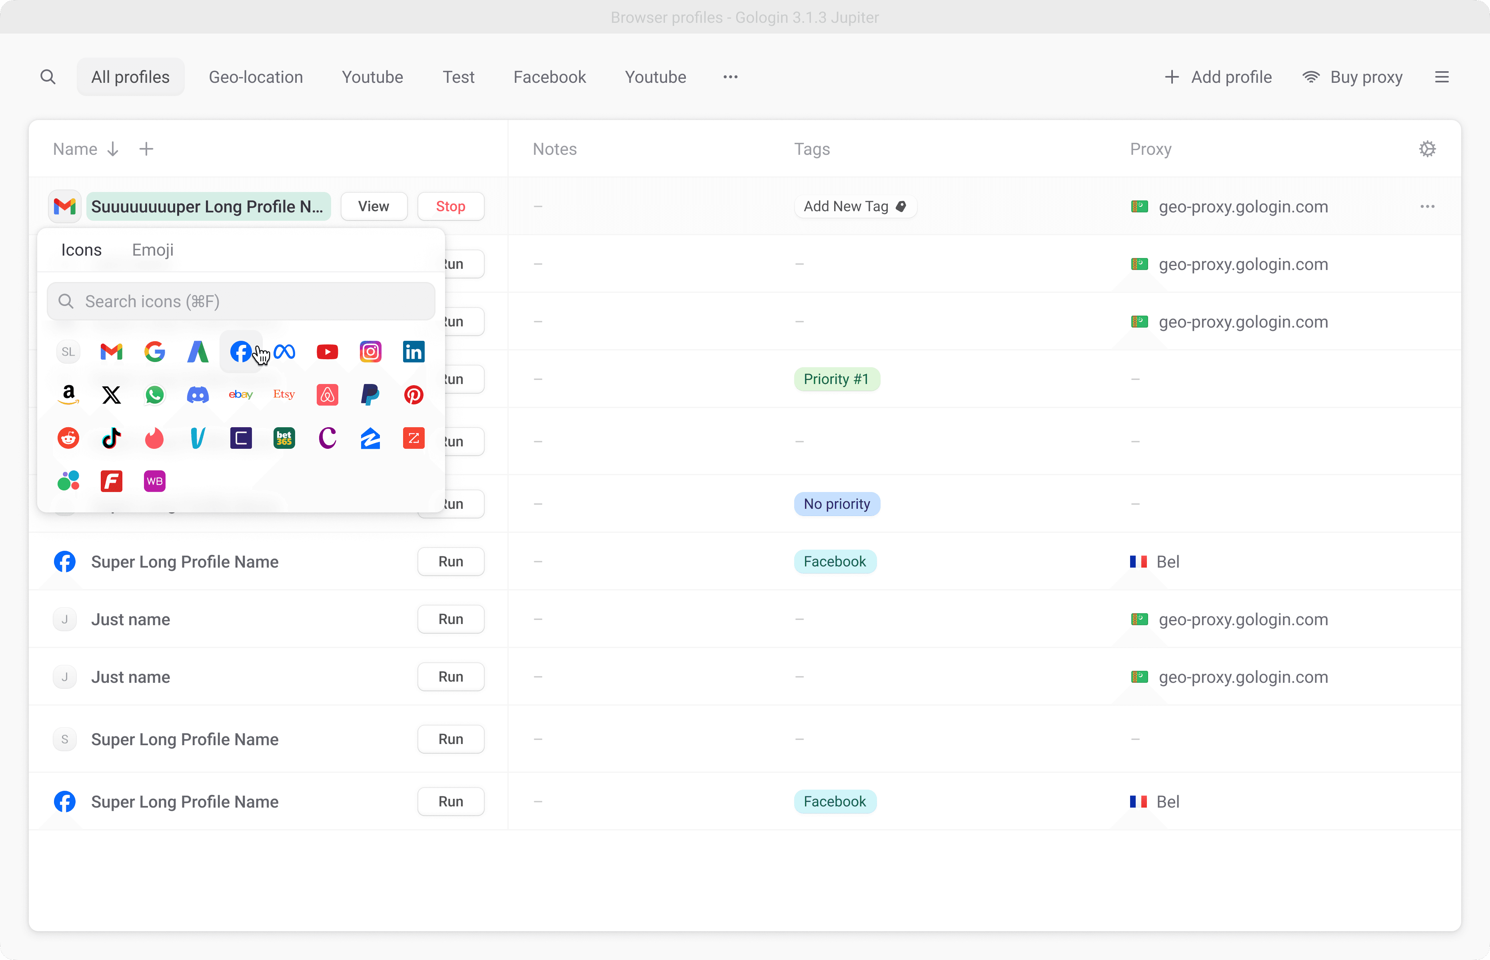Click Add New Tag
This screenshot has height=960, width=1490.
[x=855, y=206]
